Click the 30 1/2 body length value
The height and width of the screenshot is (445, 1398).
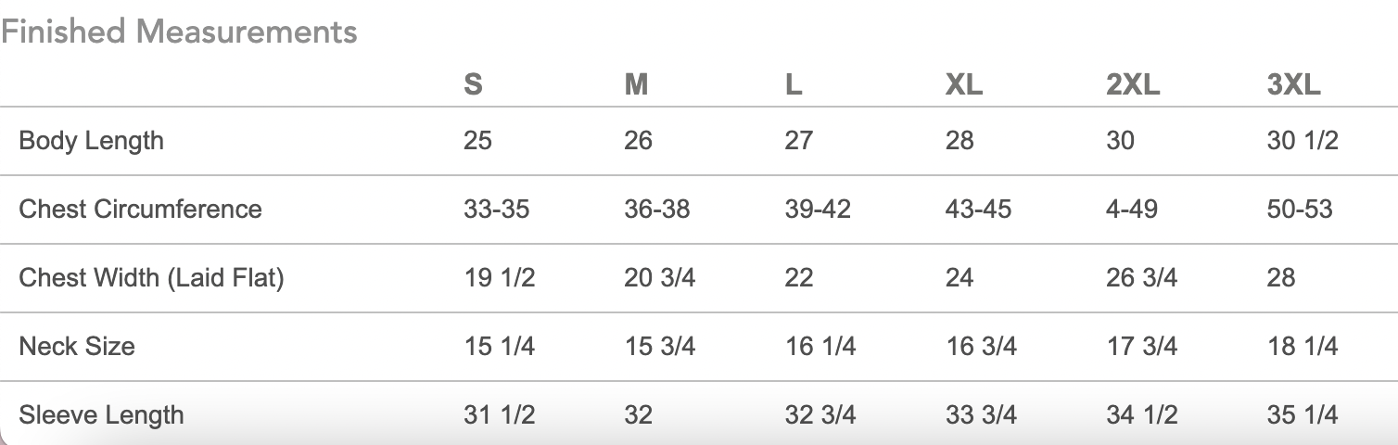click(x=1303, y=141)
